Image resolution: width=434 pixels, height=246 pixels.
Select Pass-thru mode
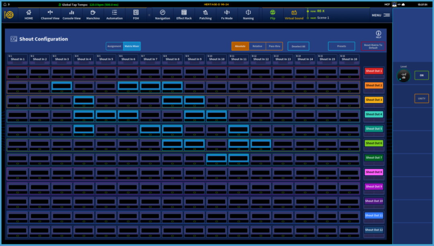tap(274, 46)
